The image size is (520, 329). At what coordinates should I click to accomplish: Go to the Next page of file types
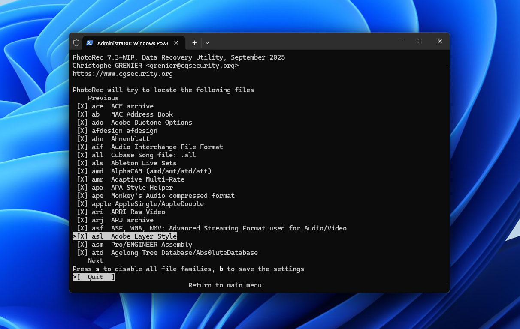click(96, 261)
